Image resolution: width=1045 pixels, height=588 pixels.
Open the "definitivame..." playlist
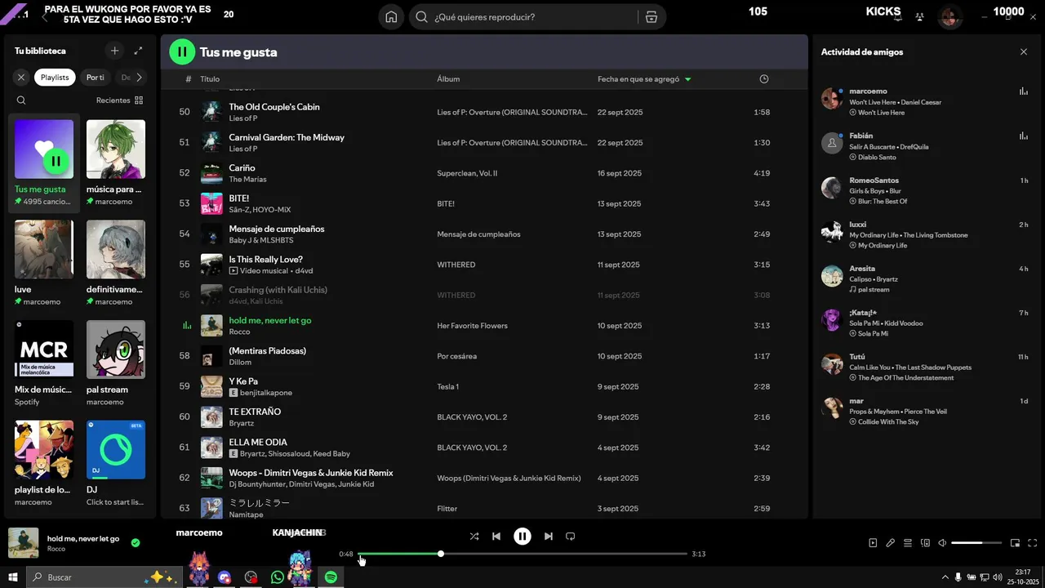[116, 249]
